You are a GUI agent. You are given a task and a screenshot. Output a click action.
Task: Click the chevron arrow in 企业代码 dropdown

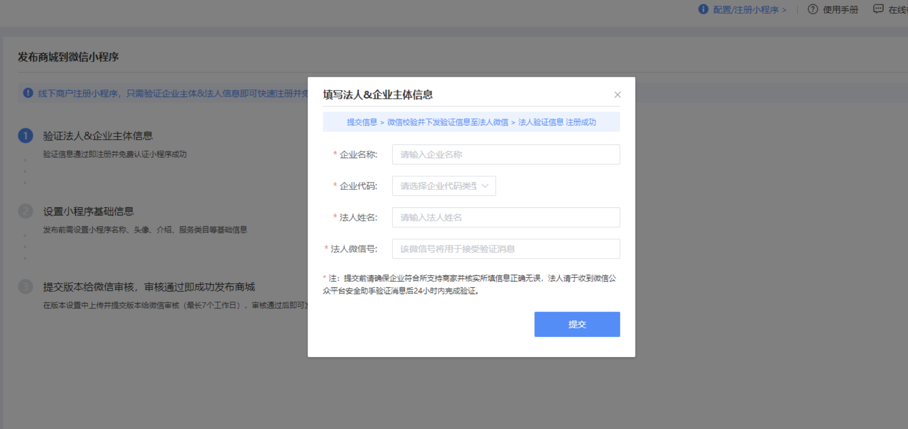(x=485, y=186)
